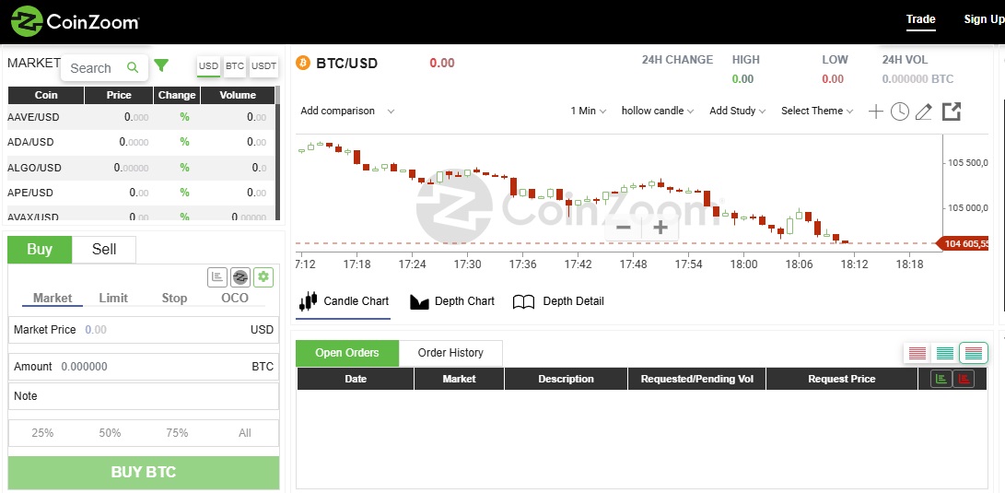Click the Requested/Pending Vol column header
The image size is (1005, 493).
pos(696,379)
